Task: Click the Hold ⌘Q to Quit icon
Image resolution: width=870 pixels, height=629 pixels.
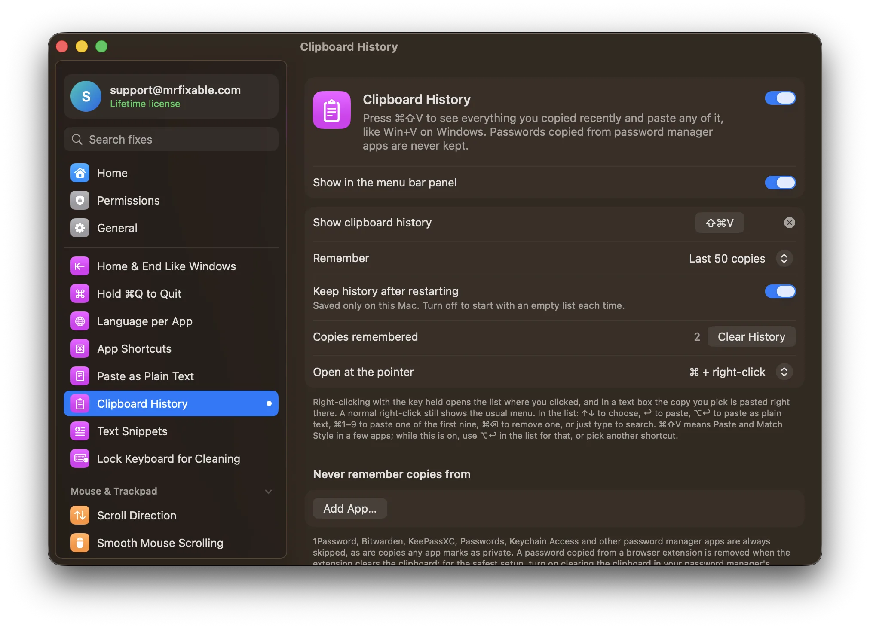Action: [x=80, y=293]
